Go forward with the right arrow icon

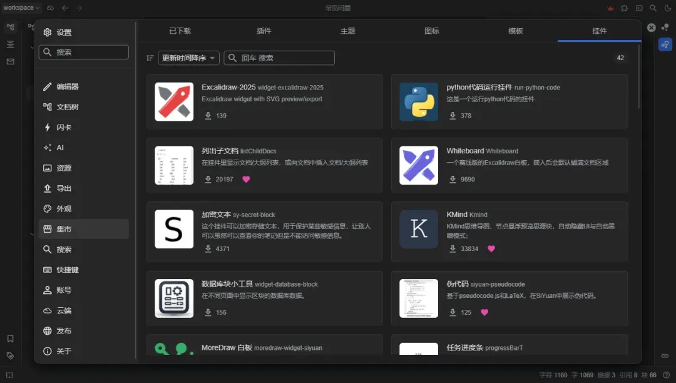[x=79, y=8]
